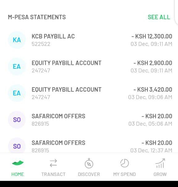This screenshot has height=187, width=178.
Task: Tap the SO avatar for 05:06 AM transaction
Action: pos(17,120)
